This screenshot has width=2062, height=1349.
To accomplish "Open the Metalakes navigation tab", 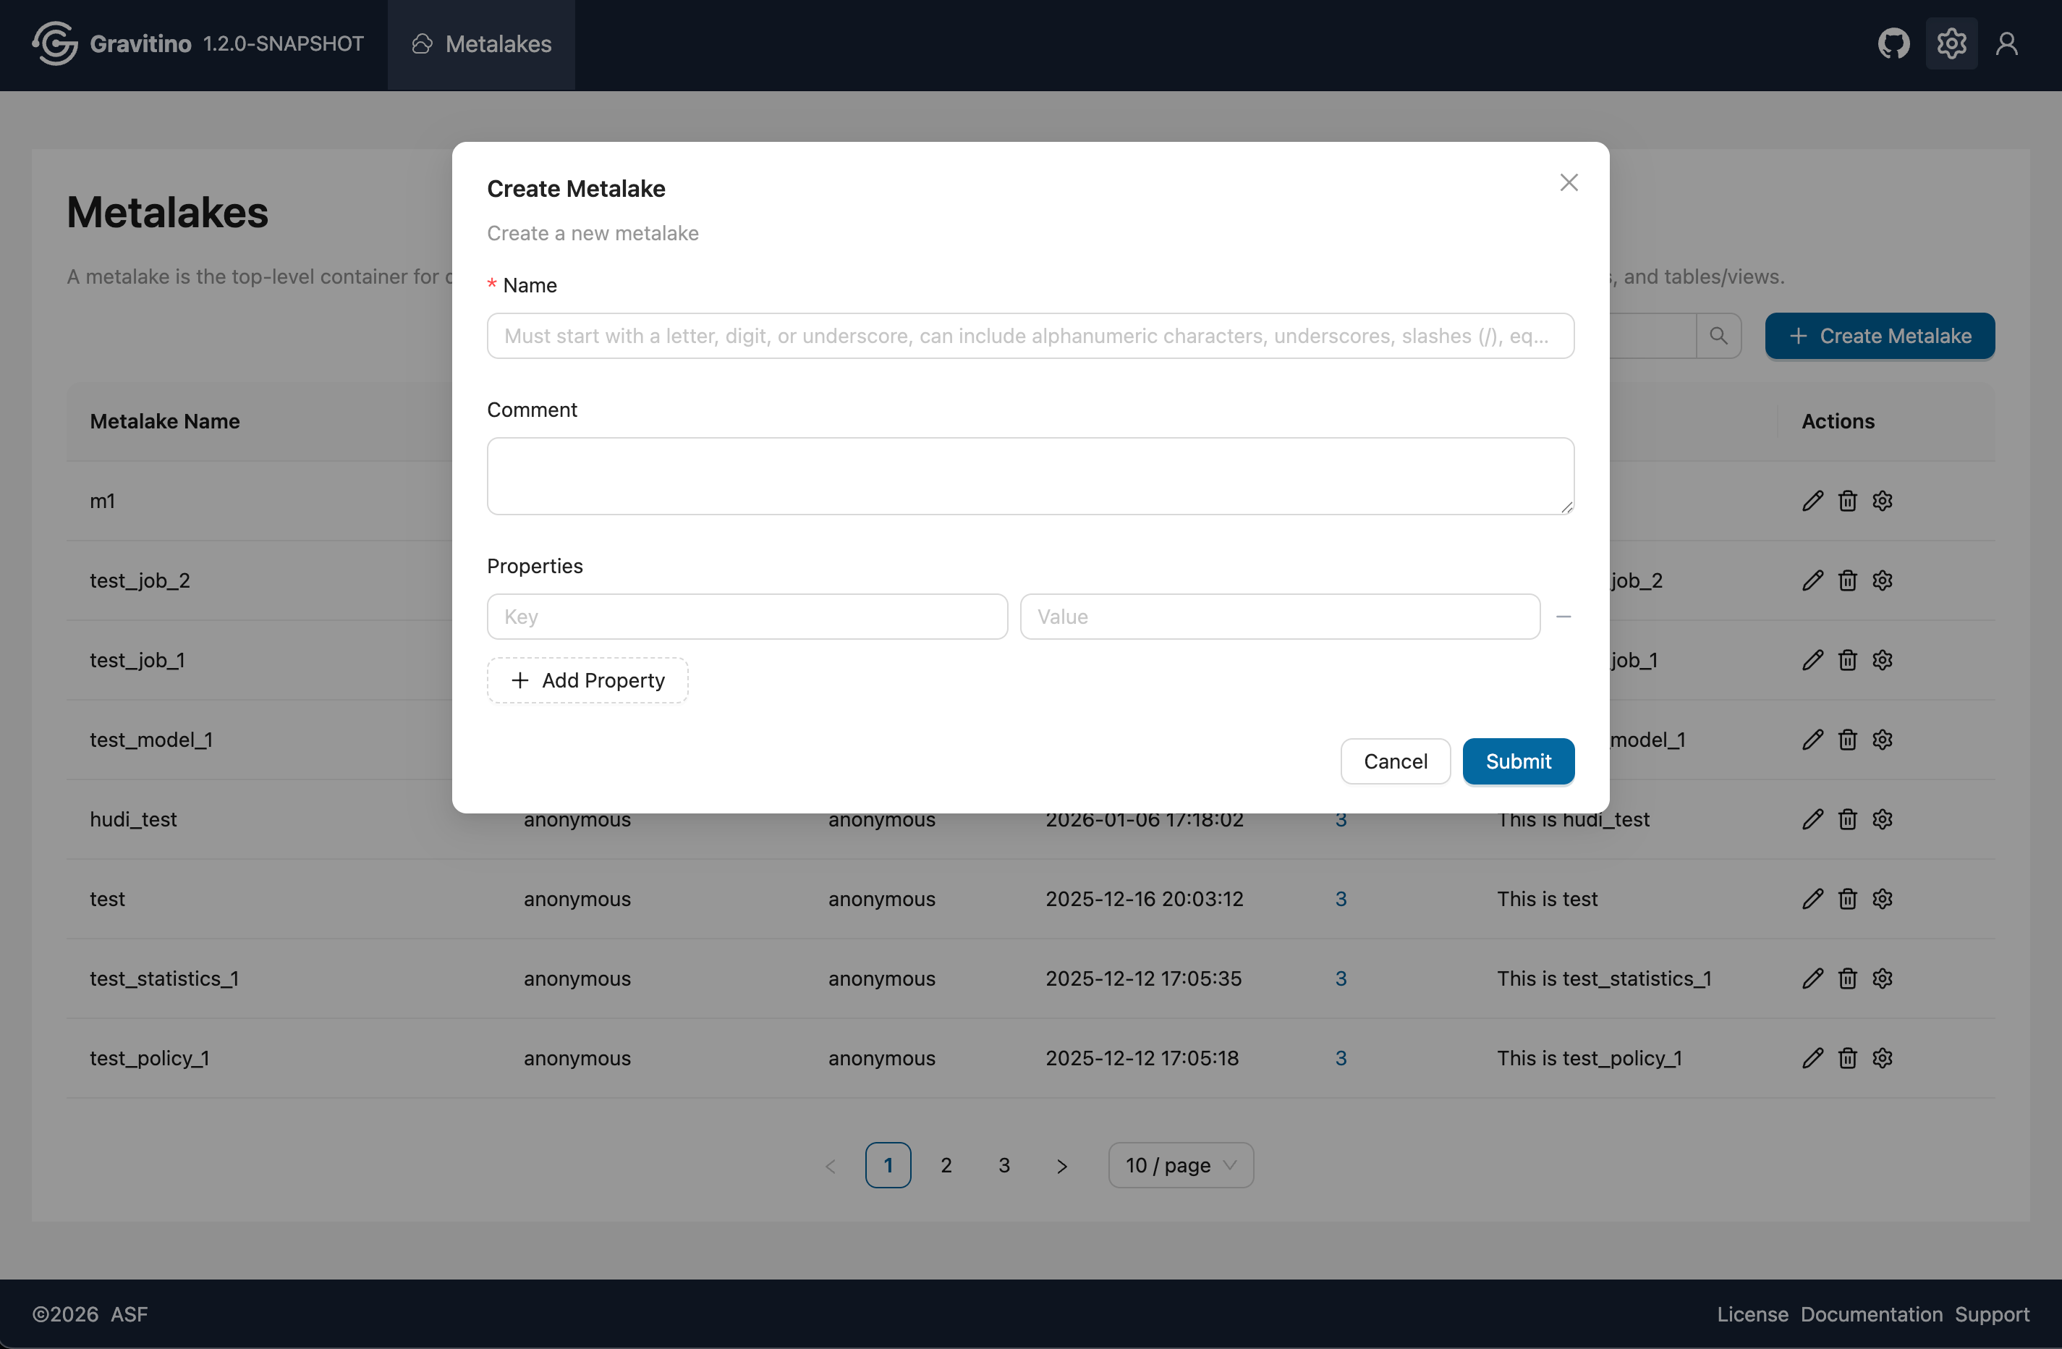I will click(x=482, y=44).
